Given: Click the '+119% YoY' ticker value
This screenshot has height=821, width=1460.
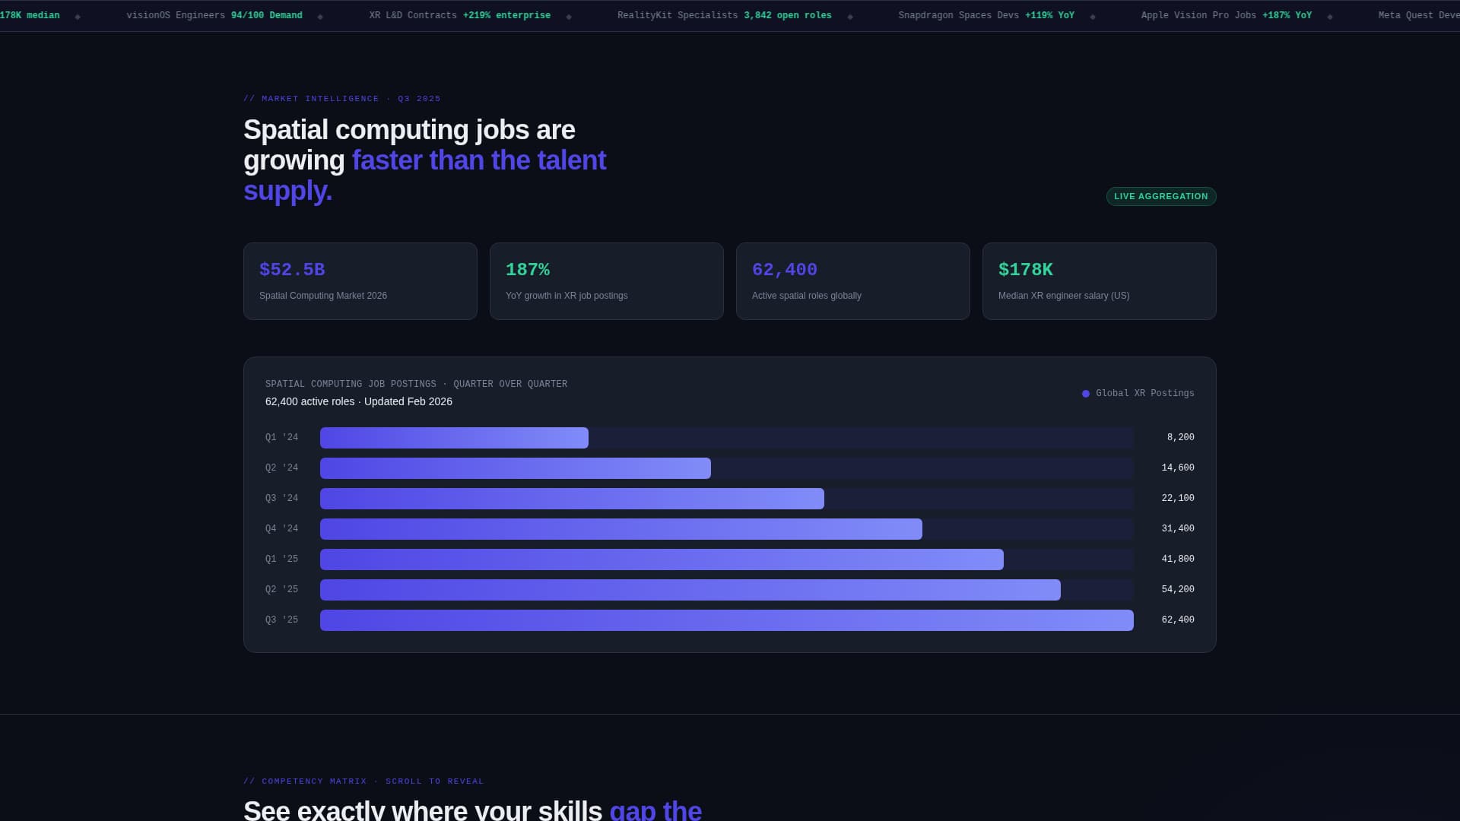Looking at the screenshot, I should pos(1050,15).
